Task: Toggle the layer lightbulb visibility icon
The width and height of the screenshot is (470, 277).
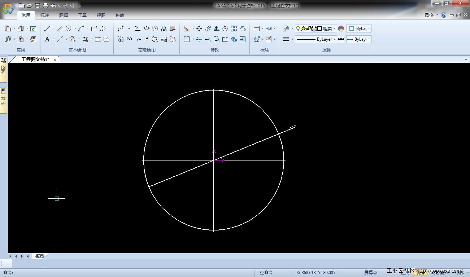Action: coord(298,28)
